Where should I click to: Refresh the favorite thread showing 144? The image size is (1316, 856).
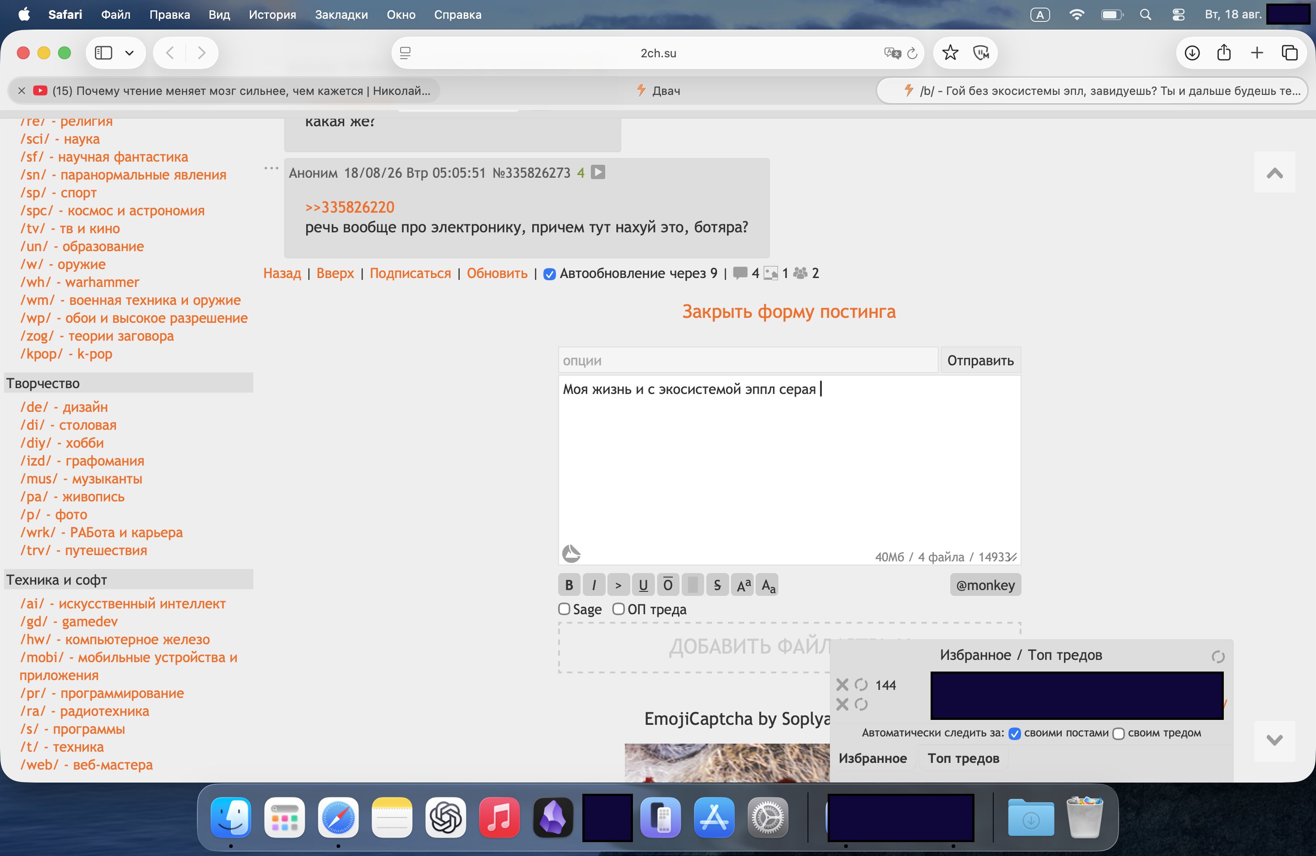click(861, 685)
